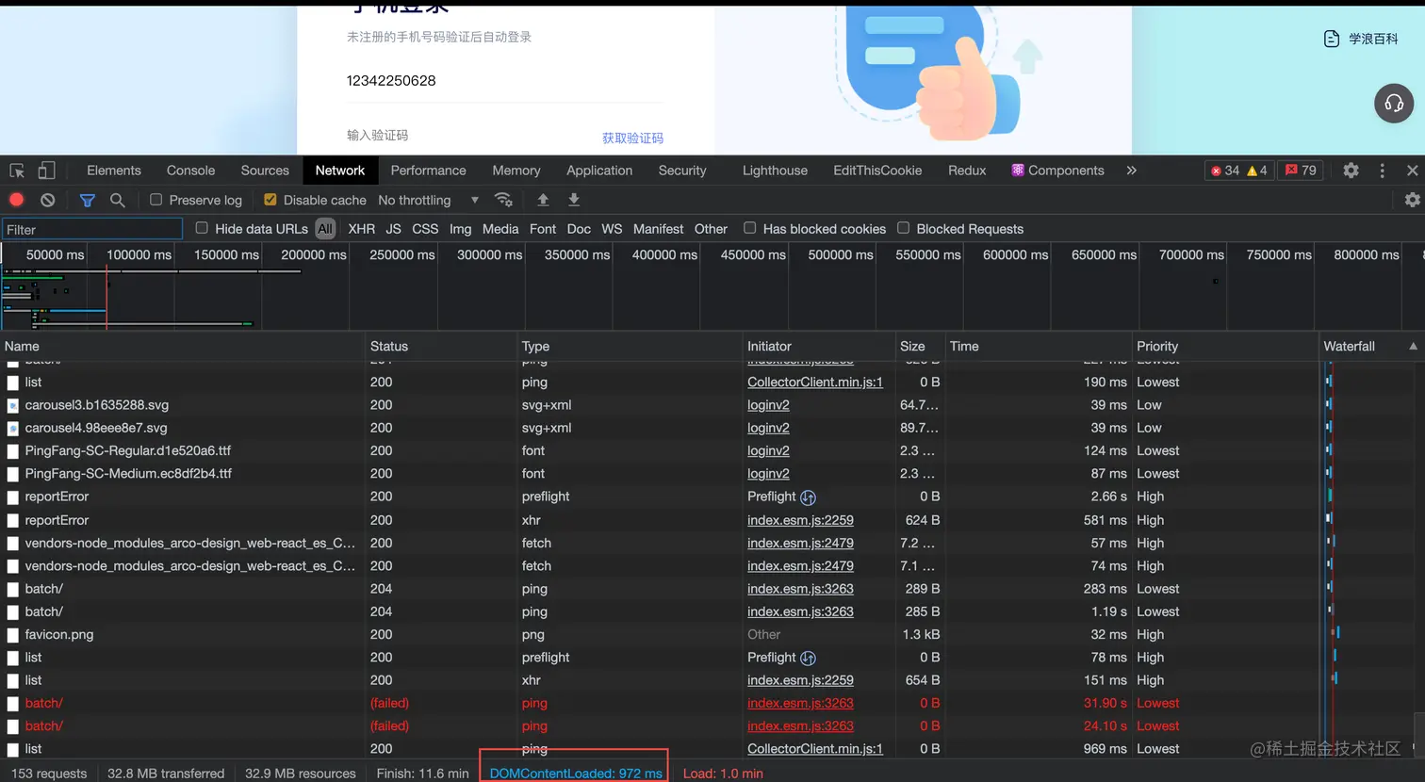
Task: Sort by Waterfall column arrow
Action: click(1413, 347)
